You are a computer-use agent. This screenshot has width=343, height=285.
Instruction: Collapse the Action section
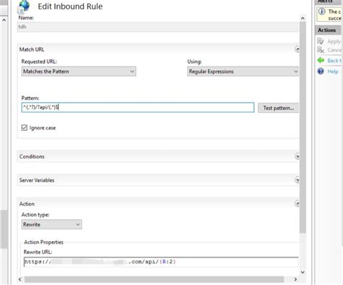click(297, 203)
